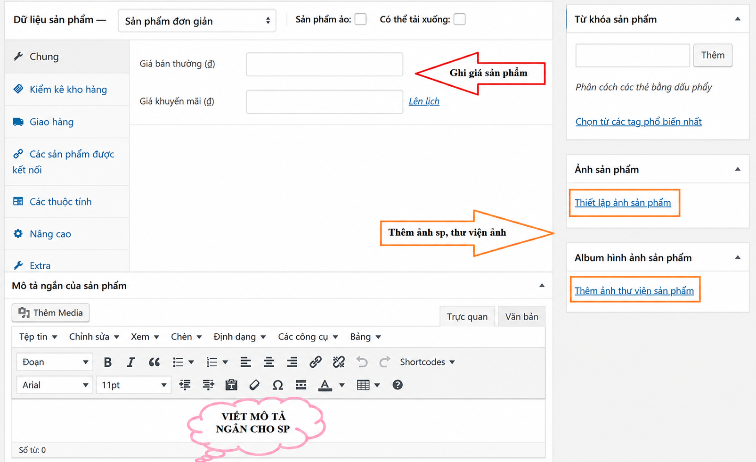This screenshot has width=756, height=462.
Task: Open the Thiết lập ảnh sản phẩm link
Action: [623, 203]
